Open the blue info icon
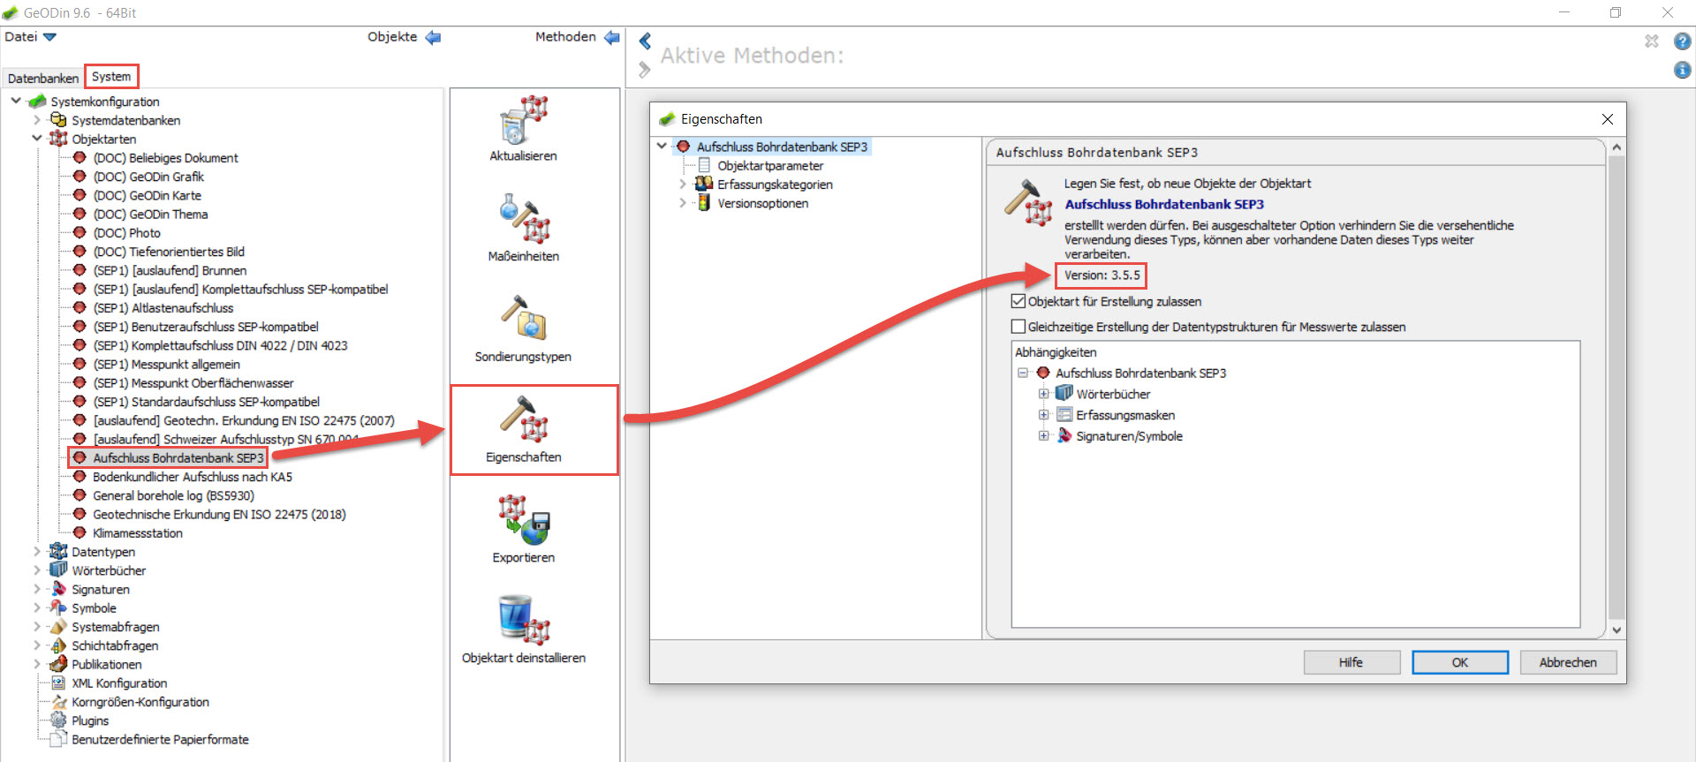This screenshot has width=1696, height=762. tap(1683, 70)
